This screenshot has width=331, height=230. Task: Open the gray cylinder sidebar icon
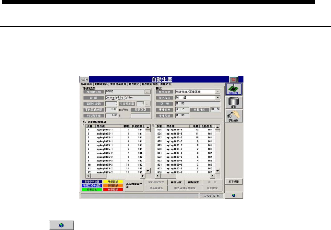coord(234,103)
